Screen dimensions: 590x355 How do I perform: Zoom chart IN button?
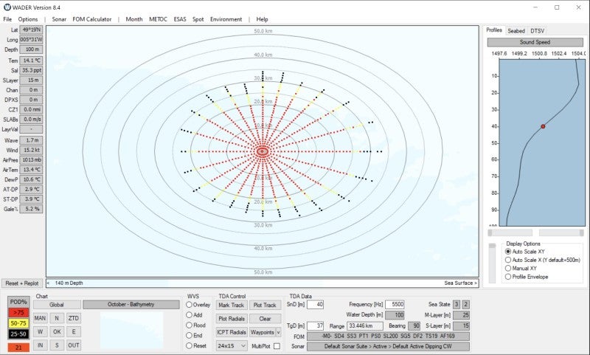[x=40, y=345]
